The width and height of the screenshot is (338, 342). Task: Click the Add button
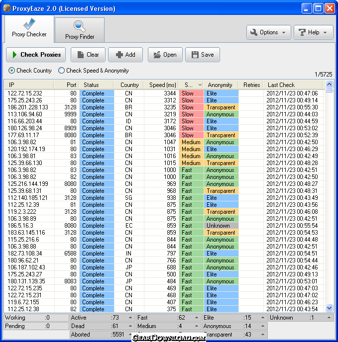[125, 55]
